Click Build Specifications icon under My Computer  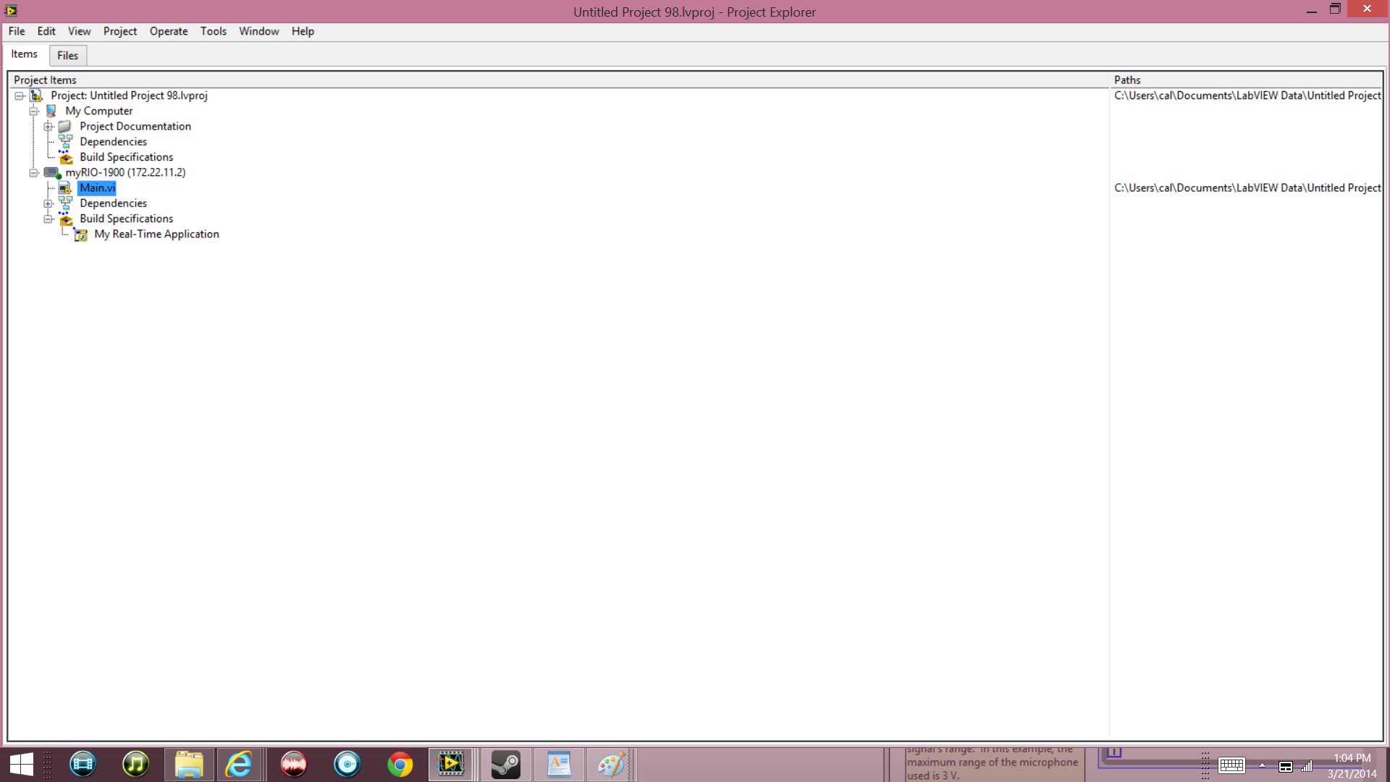pyautogui.click(x=65, y=157)
